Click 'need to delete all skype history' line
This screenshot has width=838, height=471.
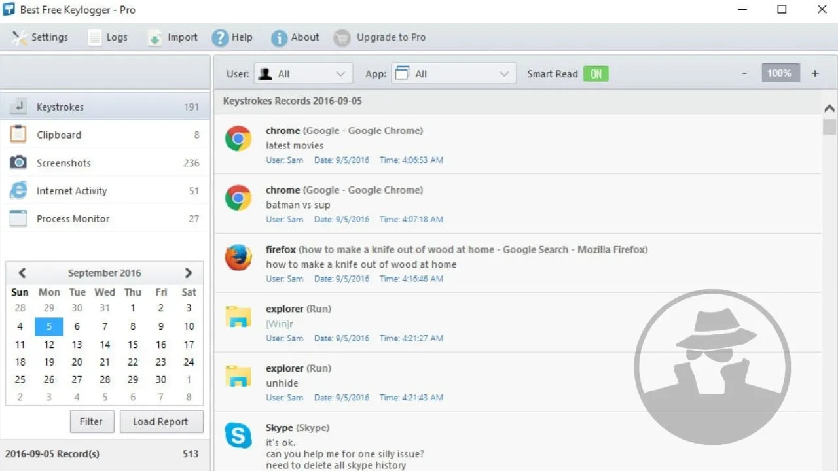(336, 466)
